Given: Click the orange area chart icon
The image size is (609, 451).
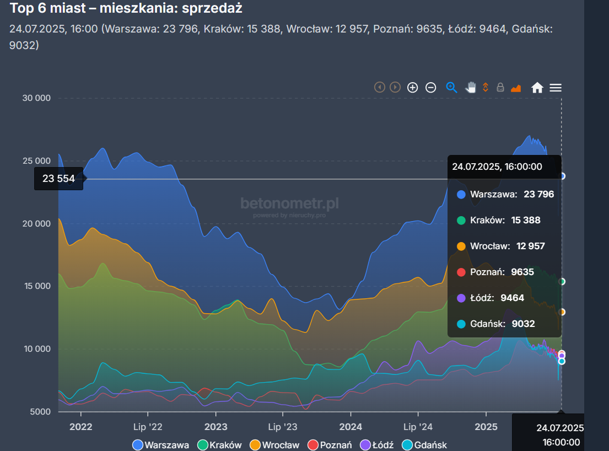Looking at the screenshot, I should click(516, 88).
